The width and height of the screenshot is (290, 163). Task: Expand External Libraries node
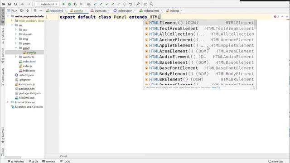click(8, 102)
